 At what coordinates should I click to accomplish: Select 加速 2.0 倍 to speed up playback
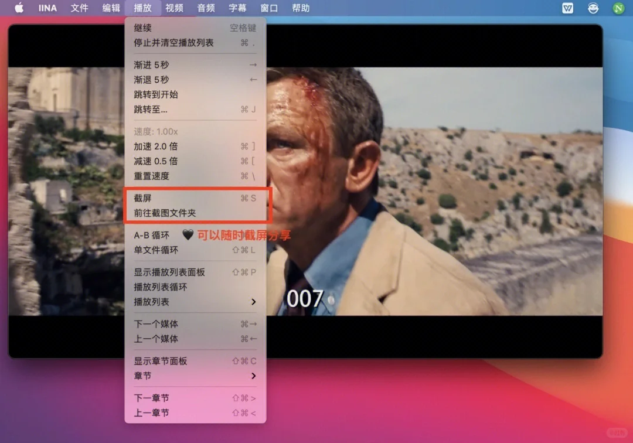pos(158,146)
